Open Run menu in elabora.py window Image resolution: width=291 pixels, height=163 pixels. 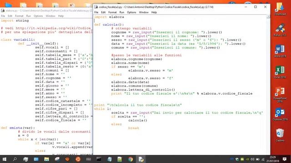tap(28, 16)
